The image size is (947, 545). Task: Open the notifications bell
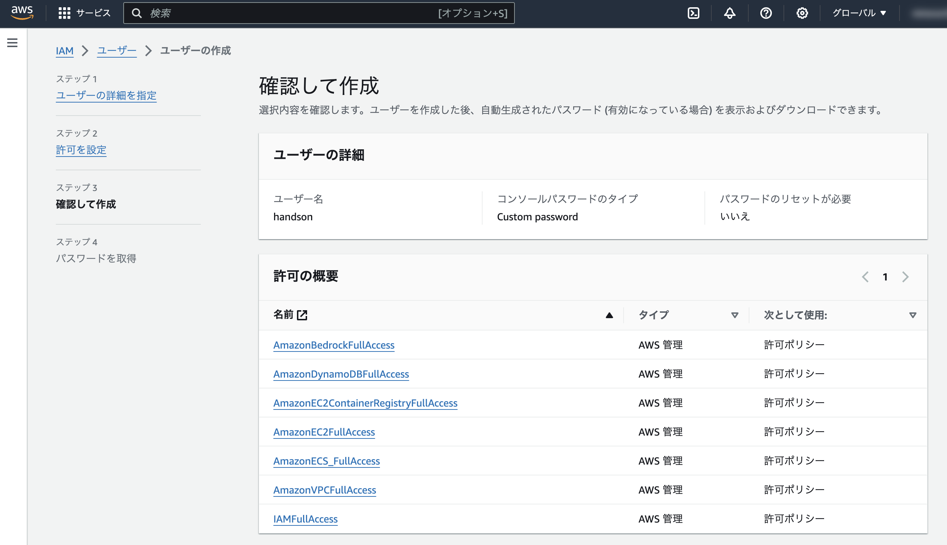click(729, 13)
